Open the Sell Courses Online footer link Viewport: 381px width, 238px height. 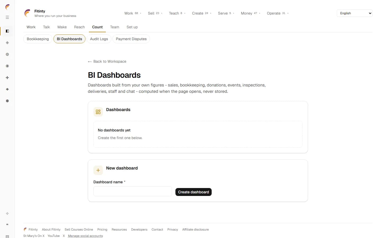79,230
